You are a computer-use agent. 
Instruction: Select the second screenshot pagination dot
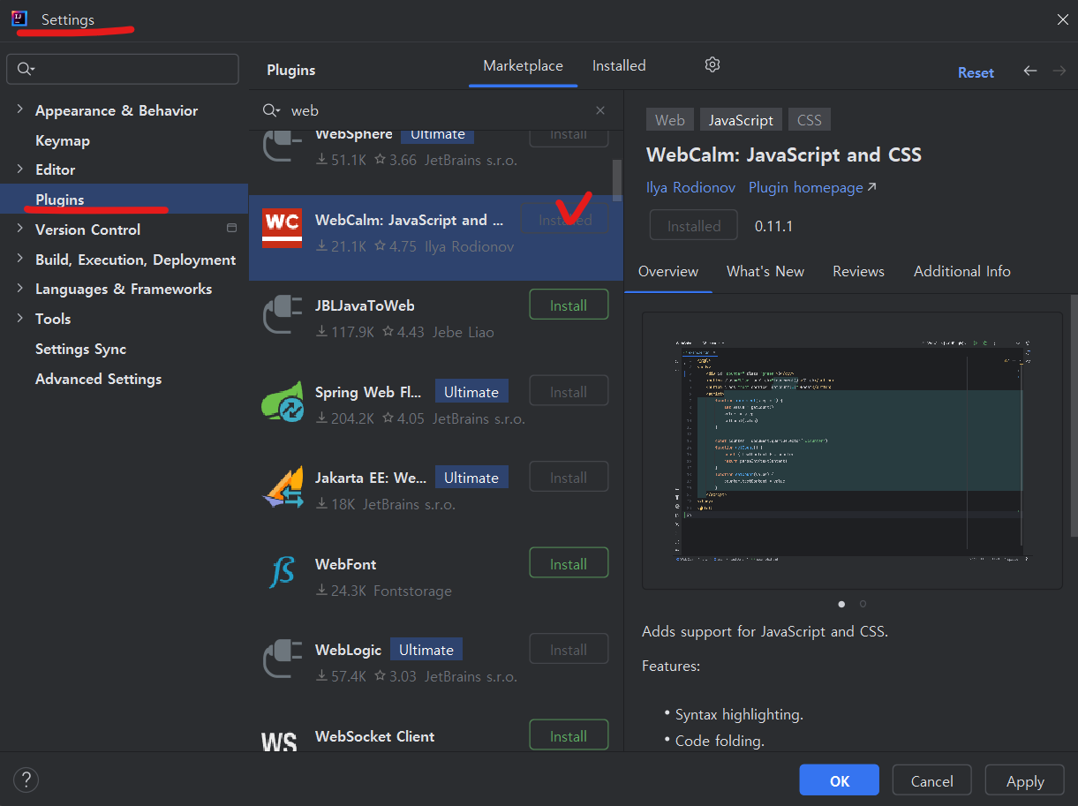pyautogui.click(x=863, y=604)
